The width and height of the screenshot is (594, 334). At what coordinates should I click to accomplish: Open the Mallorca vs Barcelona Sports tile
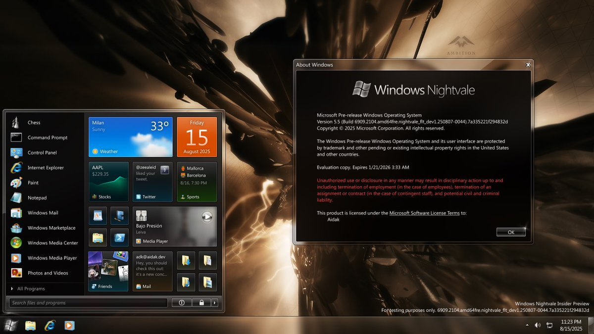(197, 182)
